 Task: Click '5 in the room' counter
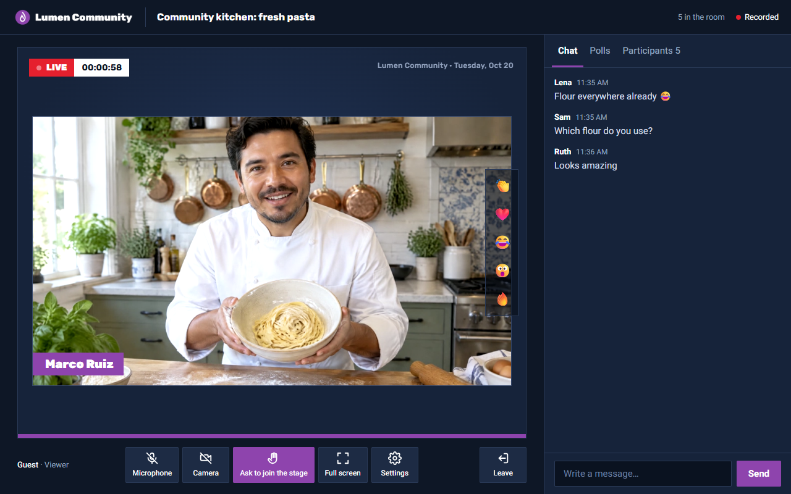(x=701, y=17)
